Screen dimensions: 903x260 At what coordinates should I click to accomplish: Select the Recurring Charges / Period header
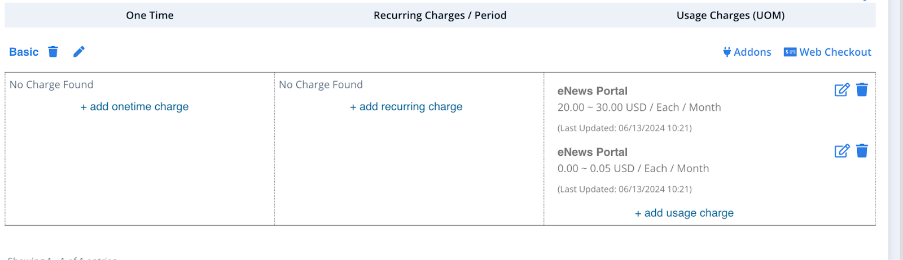(x=440, y=16)
